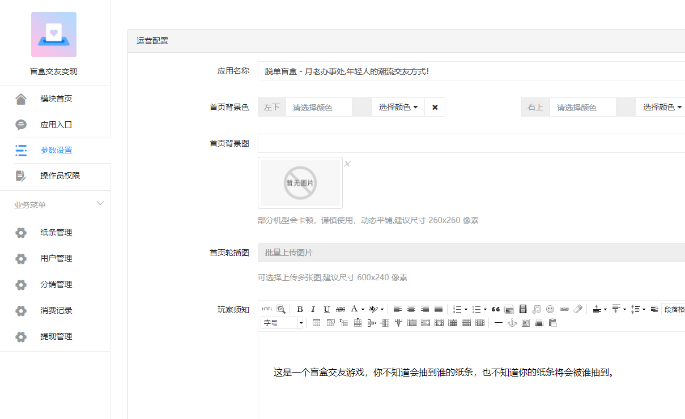The height and width of the screenshot is (419, 685).
Task: Insert anchor in editor
Action: (x=512, y=323)
